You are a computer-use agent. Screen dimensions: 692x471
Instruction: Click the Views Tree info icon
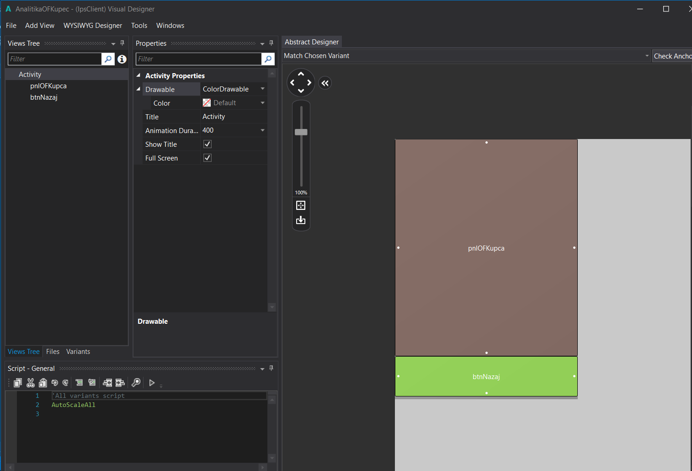tap(122, 59)
